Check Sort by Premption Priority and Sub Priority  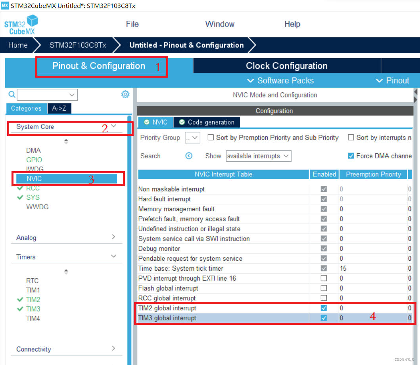(211, 138)
